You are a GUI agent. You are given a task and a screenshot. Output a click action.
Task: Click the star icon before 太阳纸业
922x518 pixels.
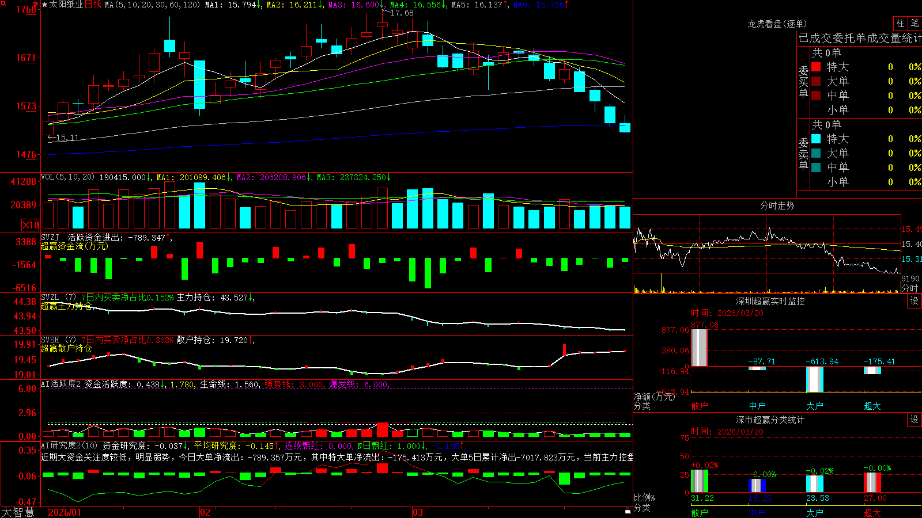coord(44,5)
